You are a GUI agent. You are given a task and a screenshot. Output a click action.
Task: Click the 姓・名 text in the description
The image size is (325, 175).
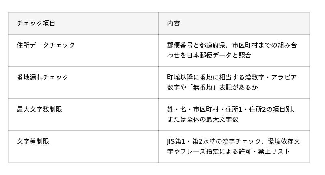(x=177, y=109)
